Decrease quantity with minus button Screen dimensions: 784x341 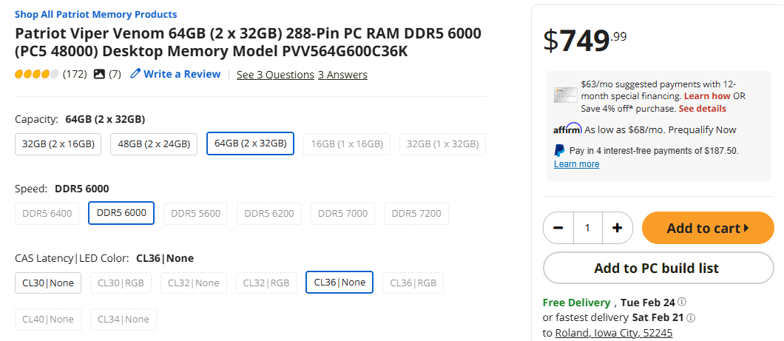(558, 228)
